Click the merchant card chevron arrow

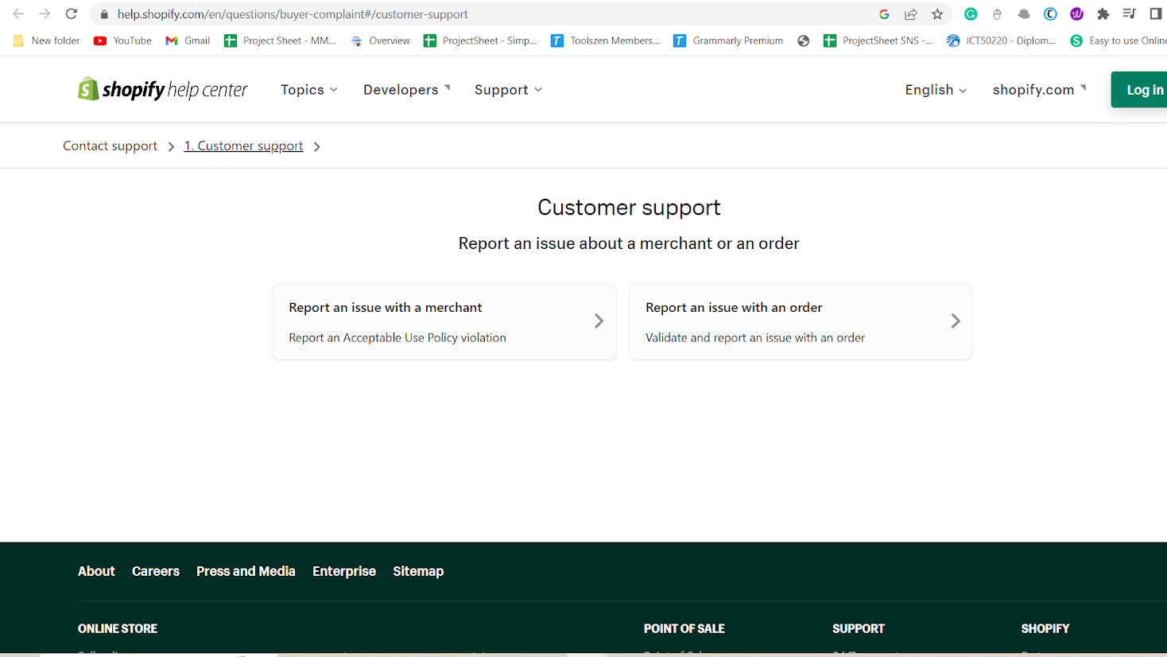pyautogui.click(x=599, y=321)
